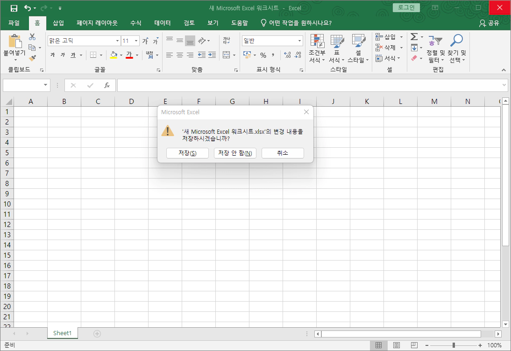This screenshot has height=351, width=511.
Task: Click Increase Decimal icon
Action: [287, 55]
